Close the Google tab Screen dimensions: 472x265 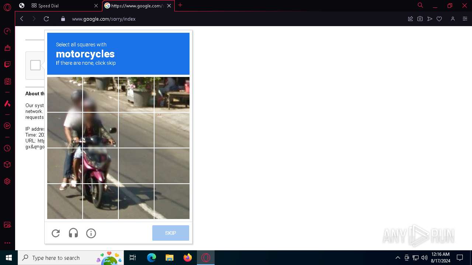[x=169, y=6]
